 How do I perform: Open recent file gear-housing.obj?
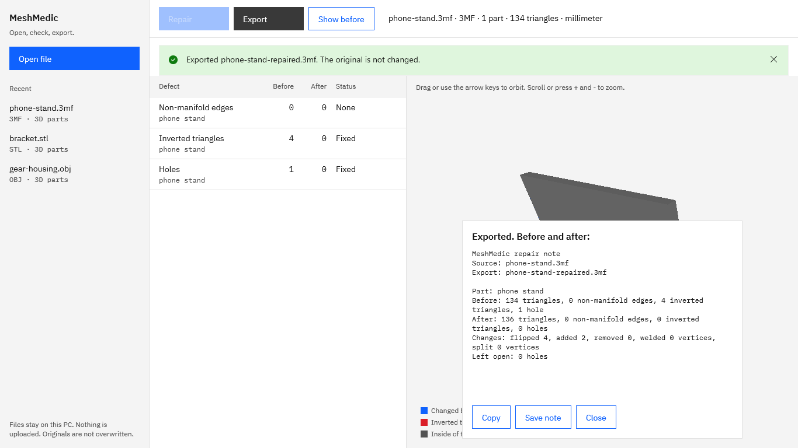pos(74,174)
